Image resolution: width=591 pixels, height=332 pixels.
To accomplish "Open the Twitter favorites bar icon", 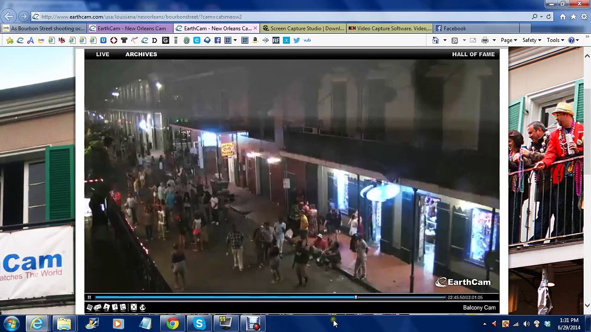I will [x=296, y=40].
